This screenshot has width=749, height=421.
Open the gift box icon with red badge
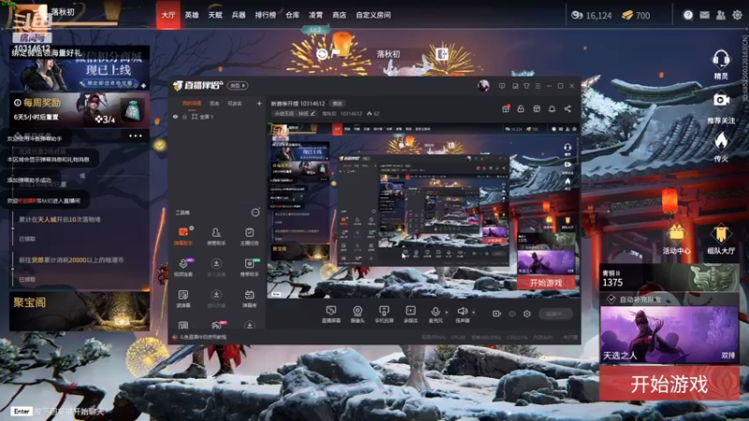point(506,109)
